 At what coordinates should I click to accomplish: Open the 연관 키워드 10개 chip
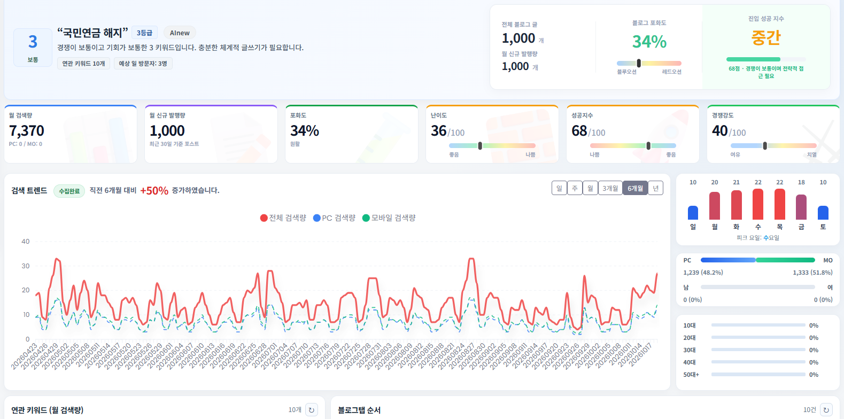[83, 64]
